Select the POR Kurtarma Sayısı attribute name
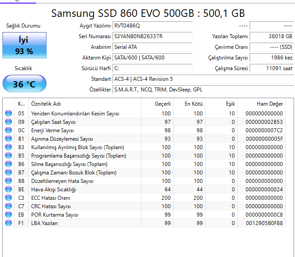This screenshot has width=295, height=257. click(x=55, y=215)
